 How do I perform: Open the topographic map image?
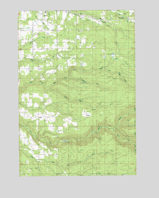click(77, 93)
